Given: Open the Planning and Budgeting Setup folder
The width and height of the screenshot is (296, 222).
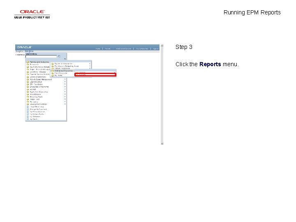Looking at the screenshot, I should 67,66.
